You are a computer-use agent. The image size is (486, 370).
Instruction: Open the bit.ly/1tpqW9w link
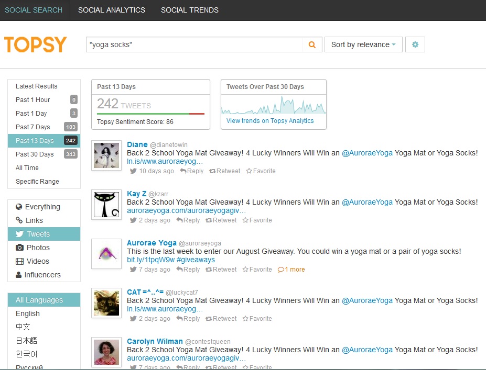151,260
